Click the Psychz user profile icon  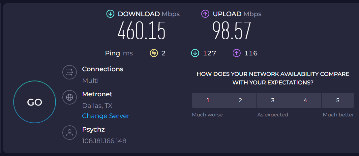[x=69, y=133]
